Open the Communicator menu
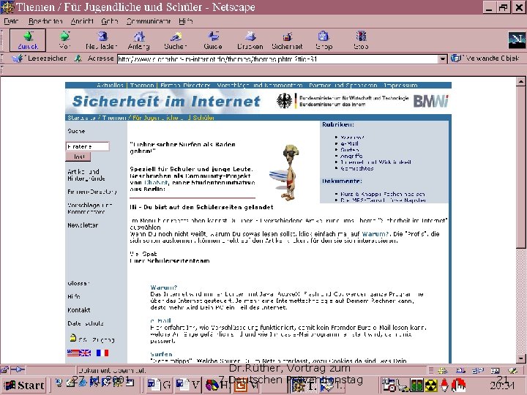This screenshot has width=527, height=395. 149,21
